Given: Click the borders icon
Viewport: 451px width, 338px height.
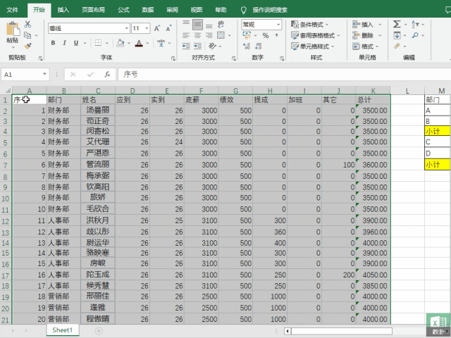Looking at the screenshot, I should pos(98,43).
